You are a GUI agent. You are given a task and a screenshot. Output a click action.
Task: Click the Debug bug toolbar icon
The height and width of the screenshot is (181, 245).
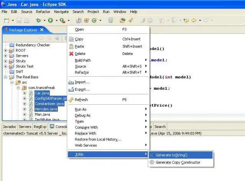click(x=38, y=20)
